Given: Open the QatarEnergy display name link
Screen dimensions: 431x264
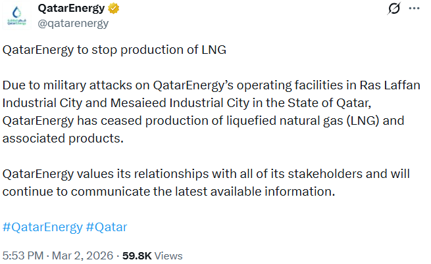Looking at the screenshot, I should tap(72, 9).
